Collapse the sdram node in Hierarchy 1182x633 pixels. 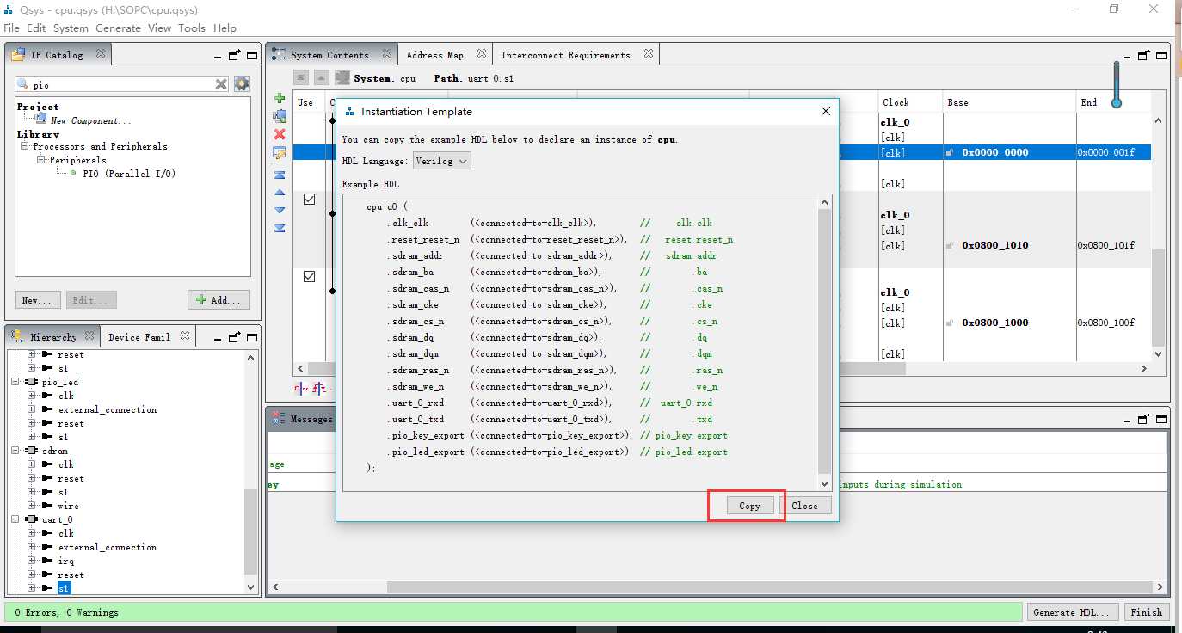click(x=15, y=451)
